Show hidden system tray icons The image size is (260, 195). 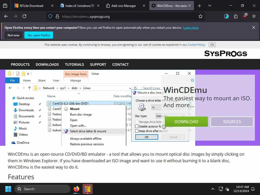[x=213, y=189]
